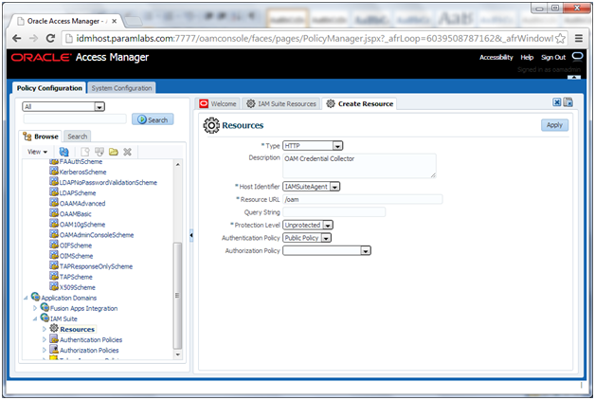
Task: Click the tree scrollbar up arrow
Action: pyautogui.click(x=177, y=164)
